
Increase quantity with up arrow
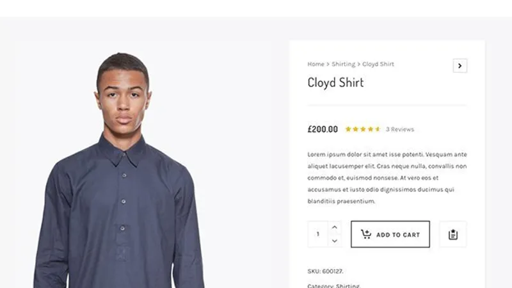point(334,227)
